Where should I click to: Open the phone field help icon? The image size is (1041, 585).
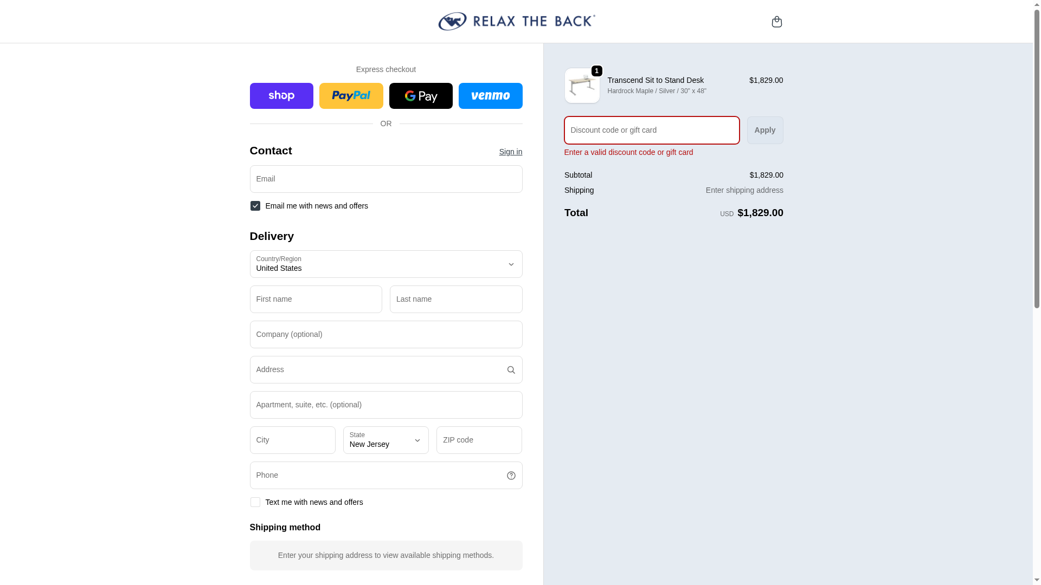[x=511, y=476]
